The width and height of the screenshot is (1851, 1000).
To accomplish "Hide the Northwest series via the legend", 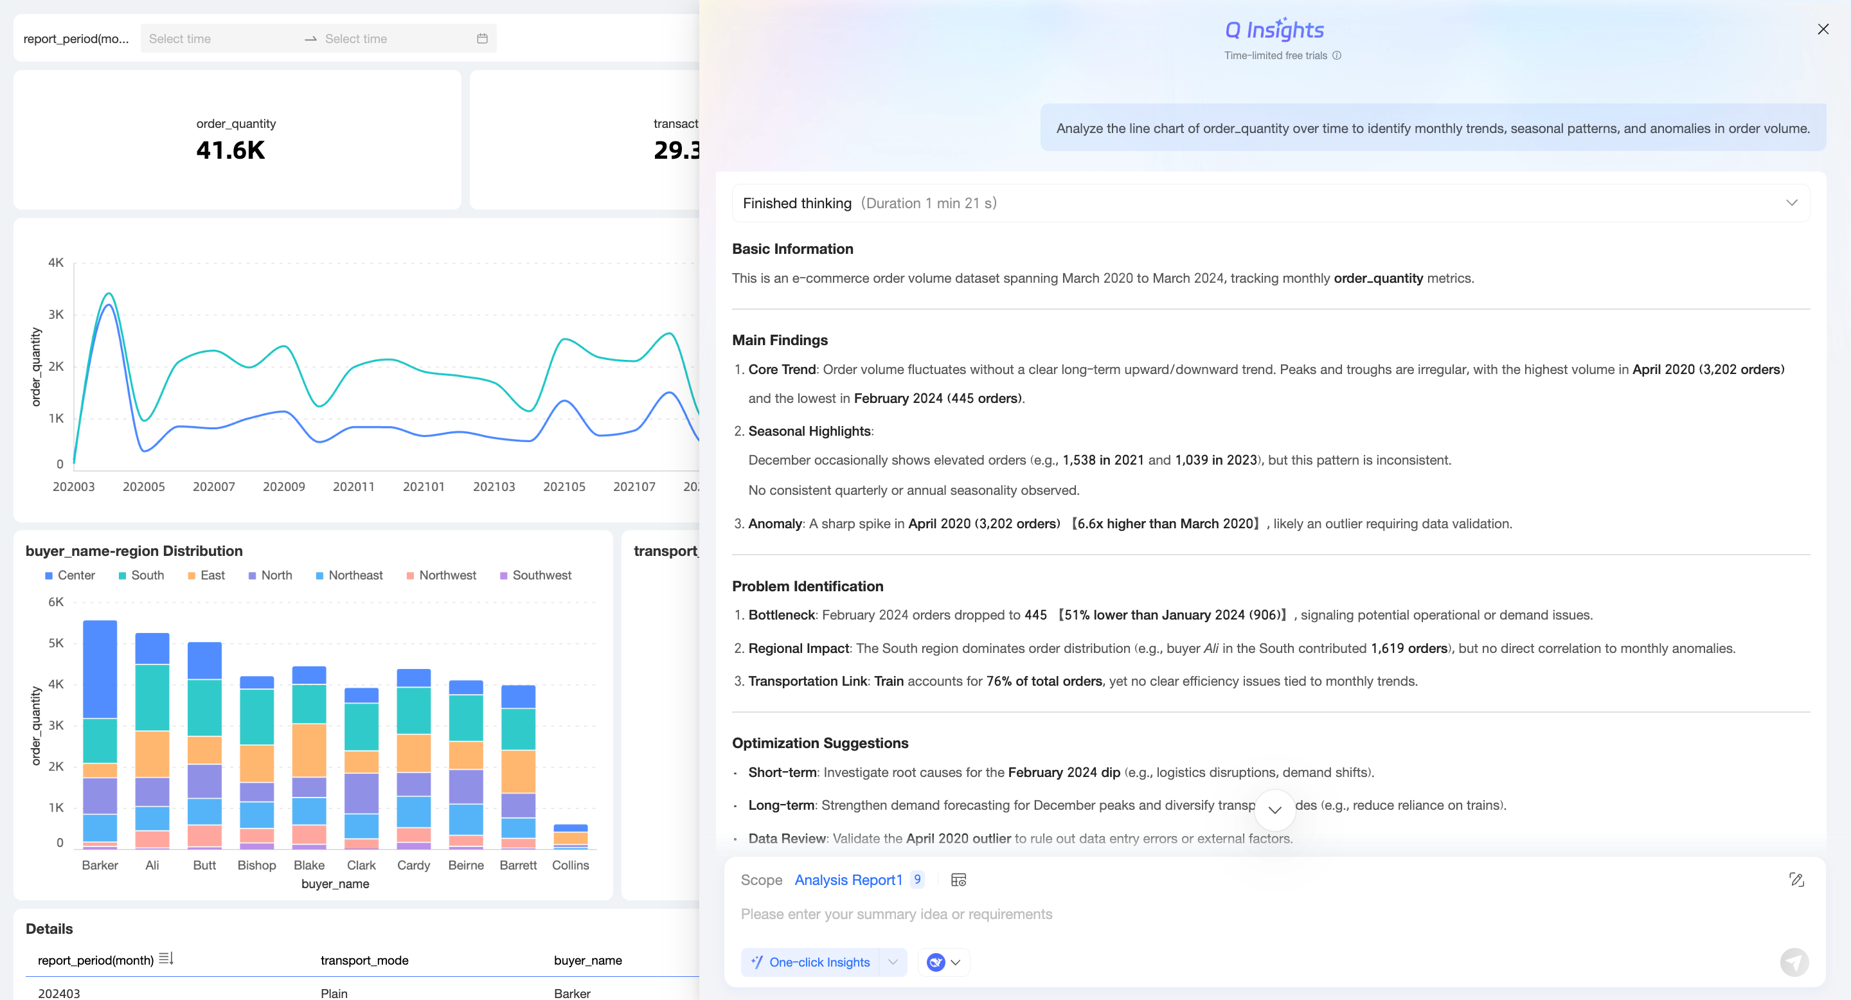I will (440, 575).
